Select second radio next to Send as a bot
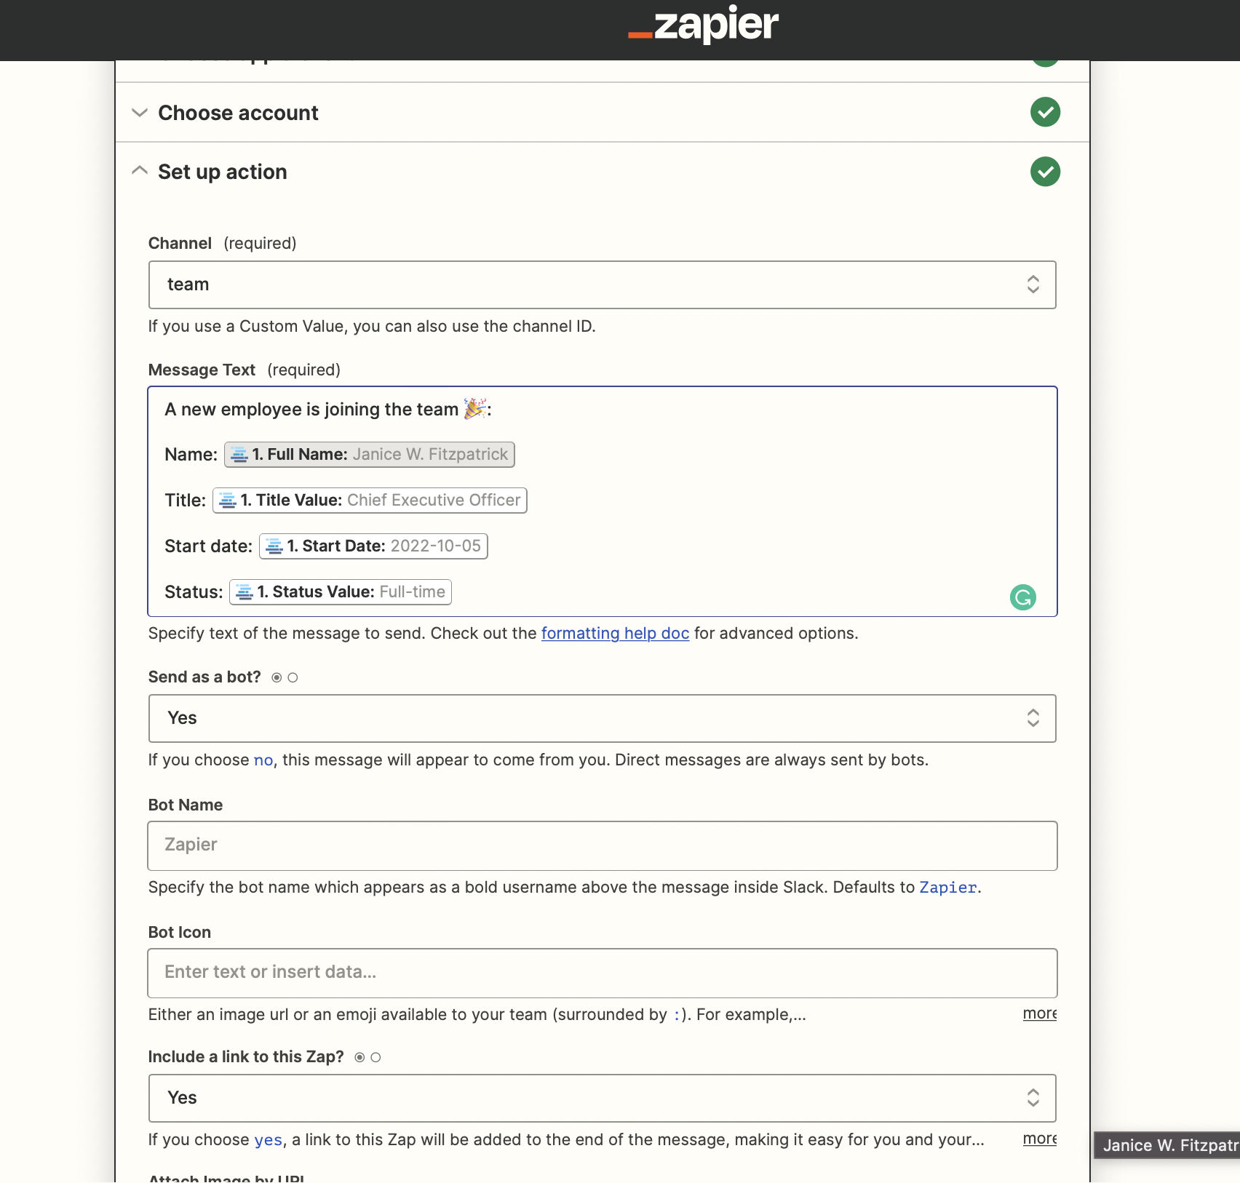 click(293, 678)
